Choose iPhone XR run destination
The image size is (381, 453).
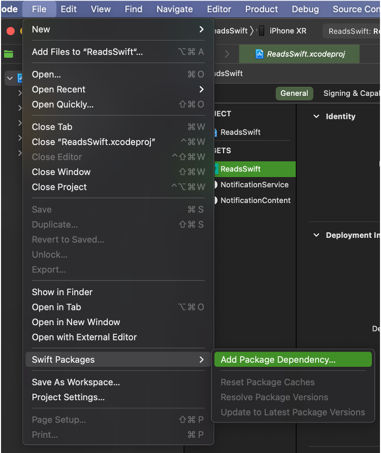click(x=288, y=31)
